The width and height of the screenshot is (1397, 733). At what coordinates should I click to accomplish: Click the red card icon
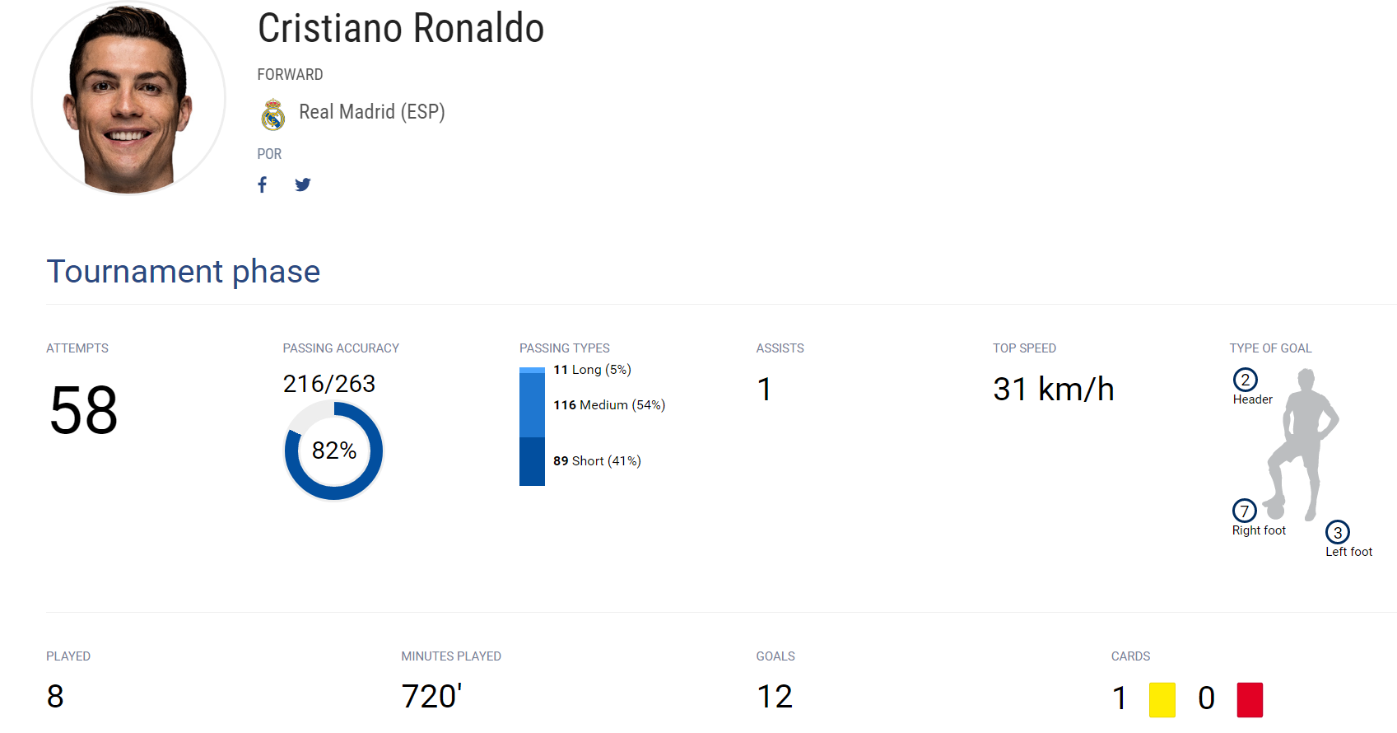pos(1249,699)
